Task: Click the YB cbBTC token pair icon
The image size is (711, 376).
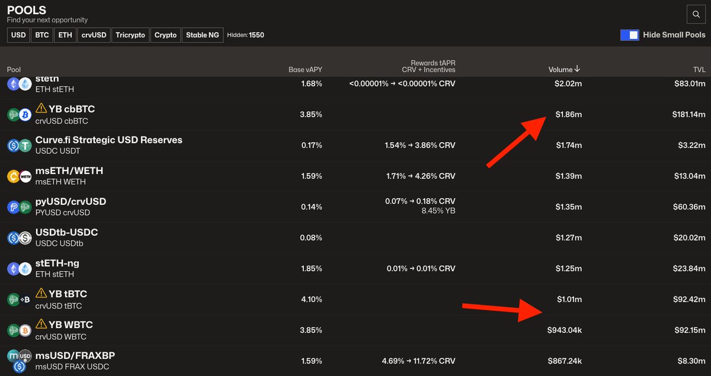Action: [19, 115]
